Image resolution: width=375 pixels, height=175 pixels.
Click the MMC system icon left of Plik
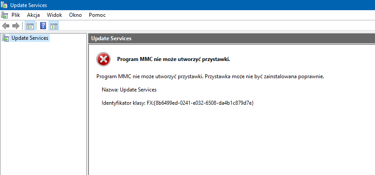pyautogui.click(x=4, y=15)
